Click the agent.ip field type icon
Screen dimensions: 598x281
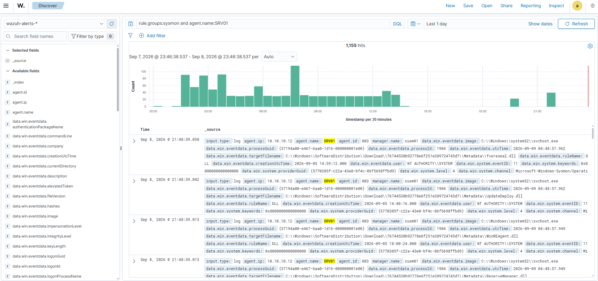click(x=8, y=102)
